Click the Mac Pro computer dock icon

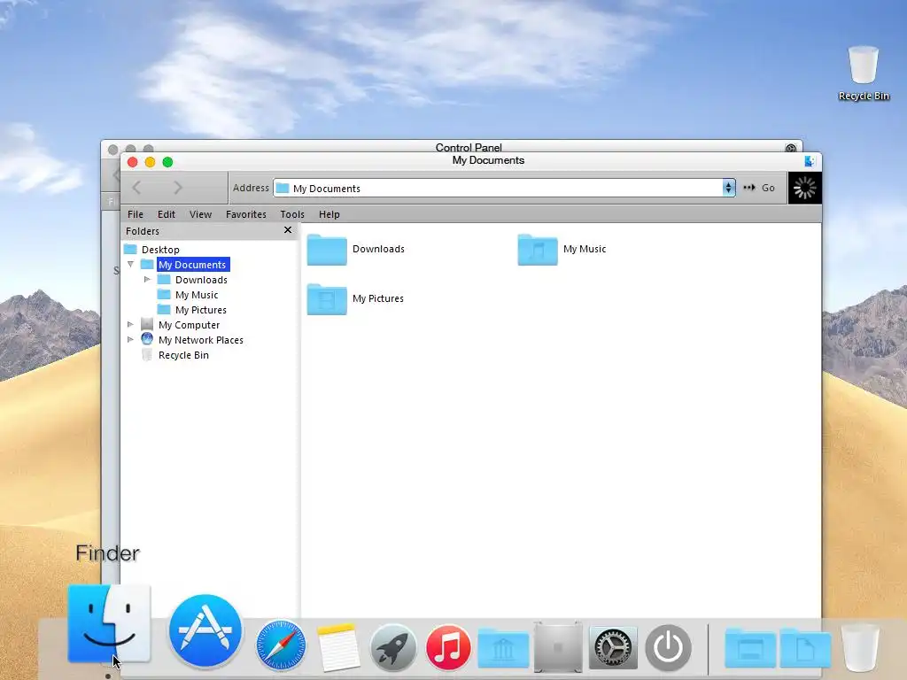[x=558, y=647]
